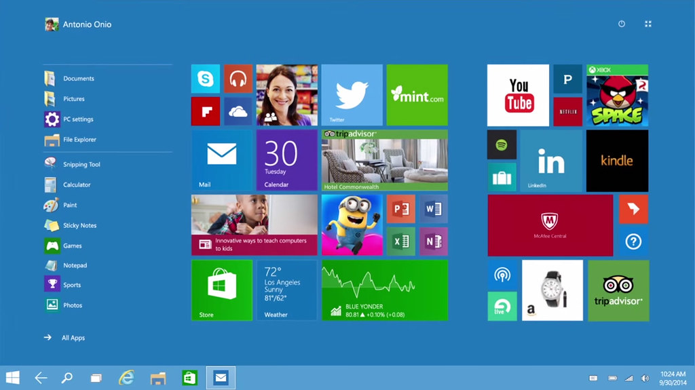Image resolution: width=695 pixels, height=390 pixels.
Task: Open the YouTube tile
Action: point(518,95)
